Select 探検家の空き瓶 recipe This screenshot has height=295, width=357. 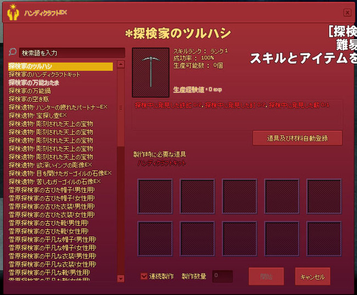29,99
